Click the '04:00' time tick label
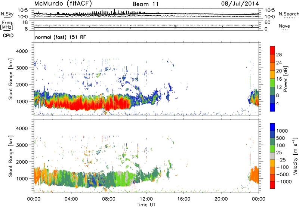Viewport: 299px width, 207px height. 71,199
